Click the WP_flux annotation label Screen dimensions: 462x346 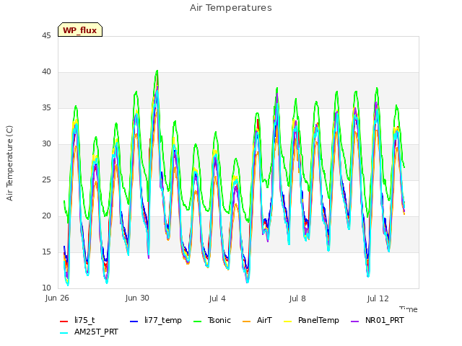(80, 30)
